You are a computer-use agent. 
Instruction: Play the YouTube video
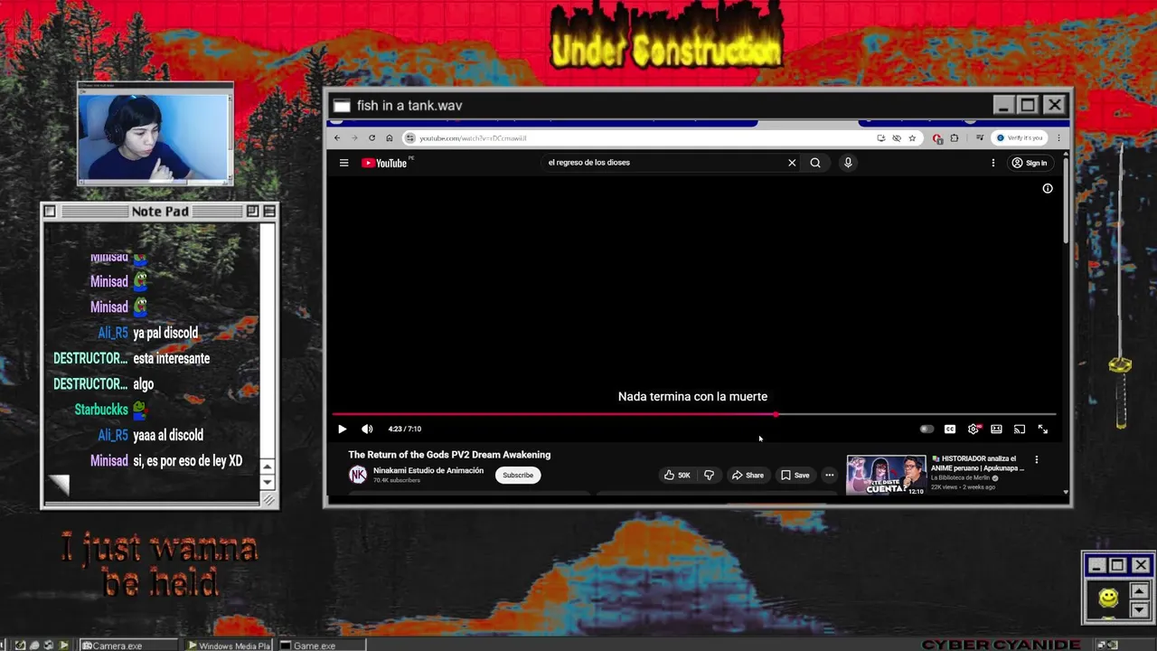(x=342, y=429)
